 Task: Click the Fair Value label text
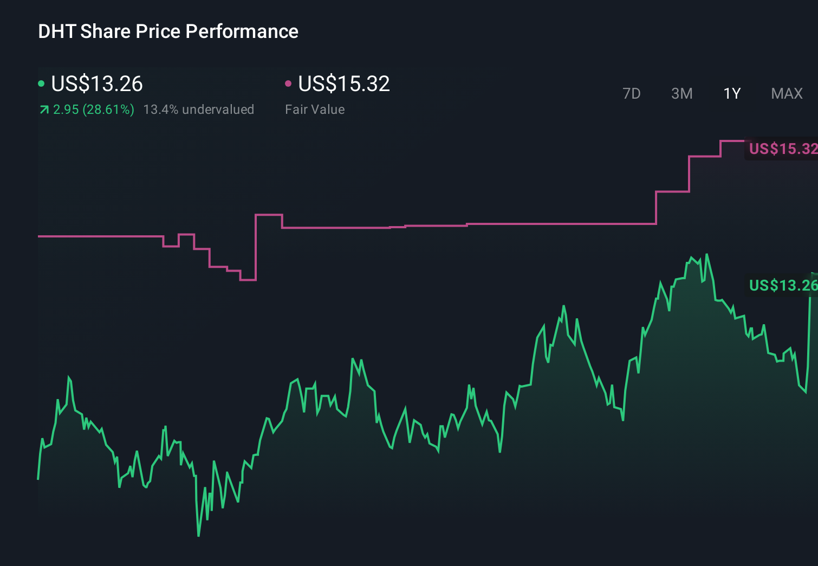click(314, 110)
